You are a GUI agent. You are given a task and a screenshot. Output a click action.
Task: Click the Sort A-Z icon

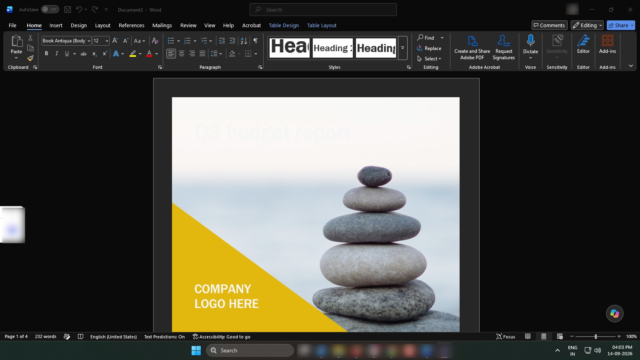(x=244, y=41)
